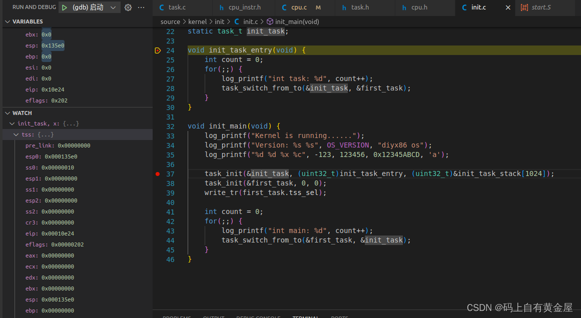Switch to the cpu_instr.h editor tab
581x318 pixels.
pos(244,7)
